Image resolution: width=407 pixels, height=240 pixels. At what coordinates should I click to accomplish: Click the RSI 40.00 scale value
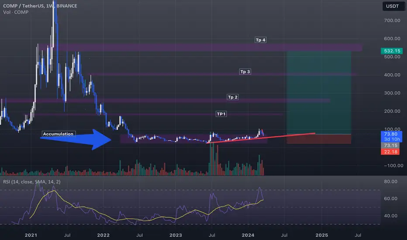[390, 216]
